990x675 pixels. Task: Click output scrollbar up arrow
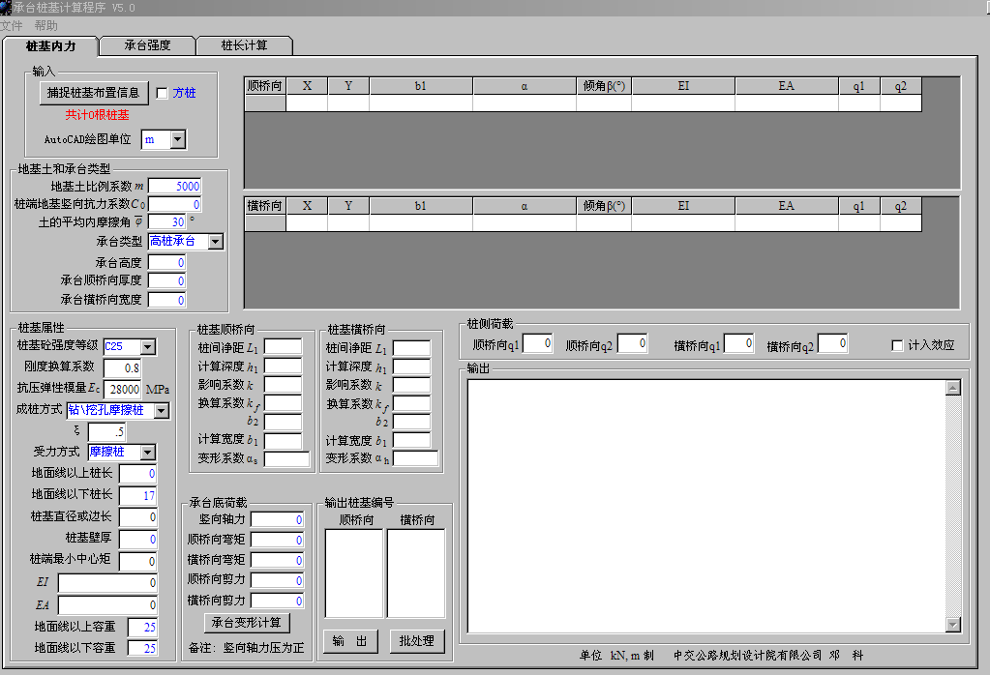click(953, 388)
